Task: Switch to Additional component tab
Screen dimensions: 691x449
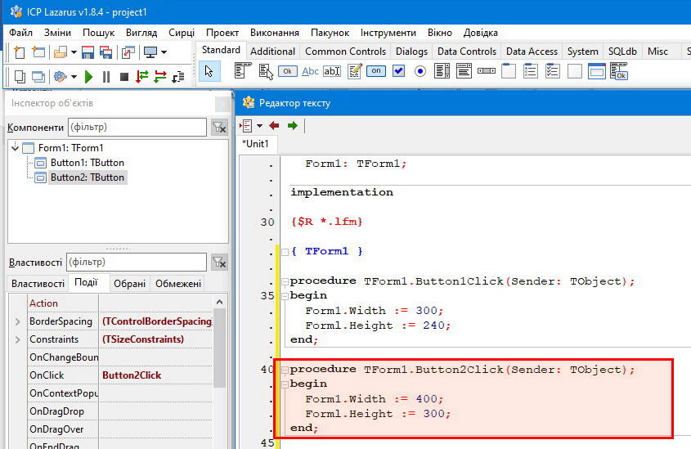Action: (273, 52)
